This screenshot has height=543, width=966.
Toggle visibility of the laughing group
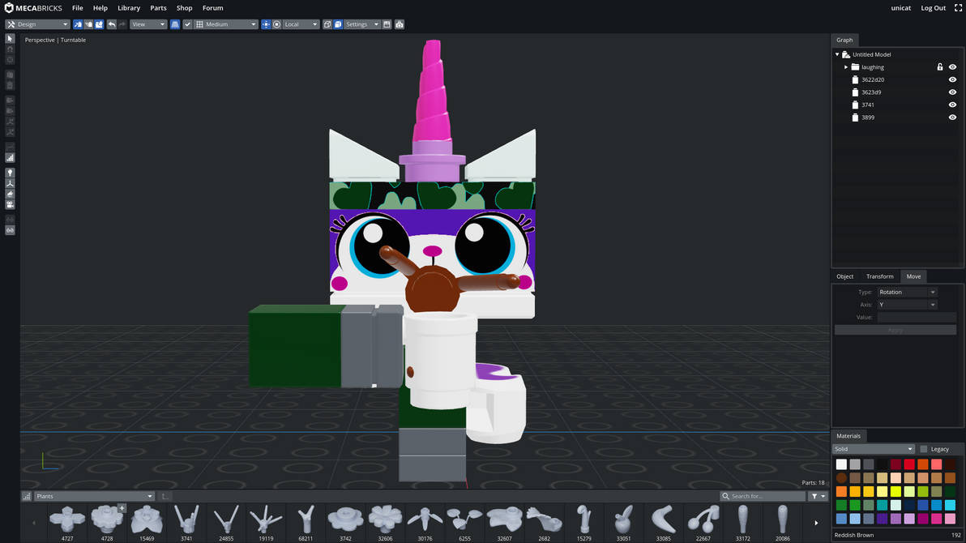tap(952, 67)
